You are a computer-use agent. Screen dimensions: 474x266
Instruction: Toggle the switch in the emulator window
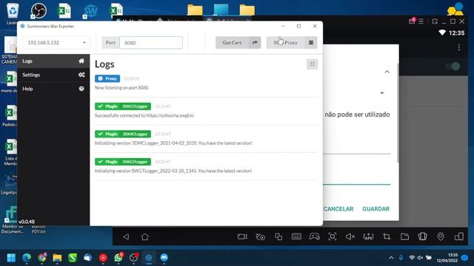click(453, 66)
